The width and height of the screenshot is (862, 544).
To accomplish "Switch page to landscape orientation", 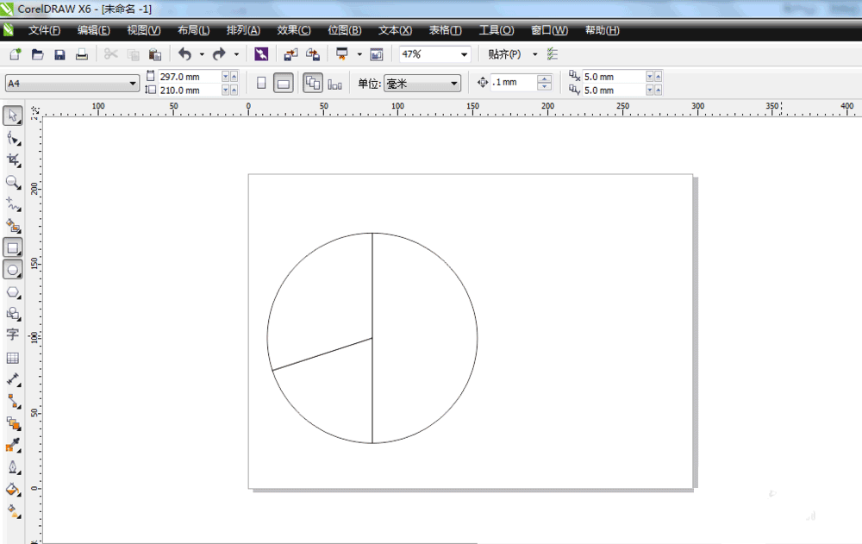I will tap(283, 83).
